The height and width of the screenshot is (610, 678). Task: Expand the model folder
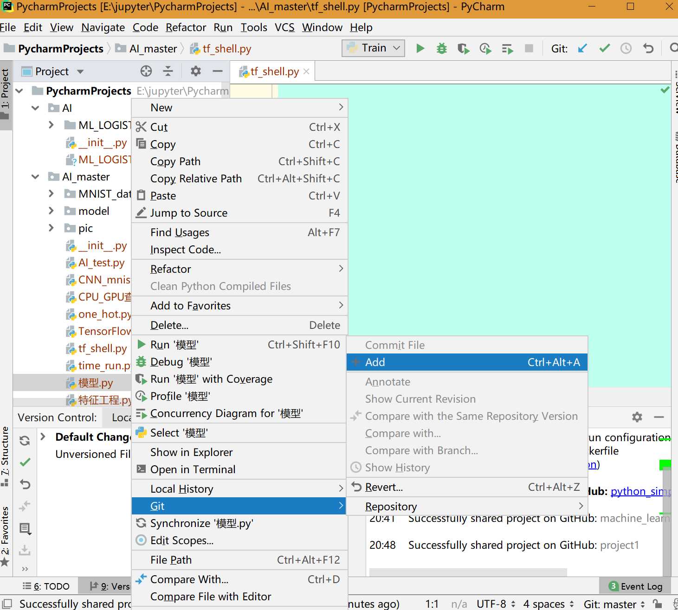pos(52,211)
